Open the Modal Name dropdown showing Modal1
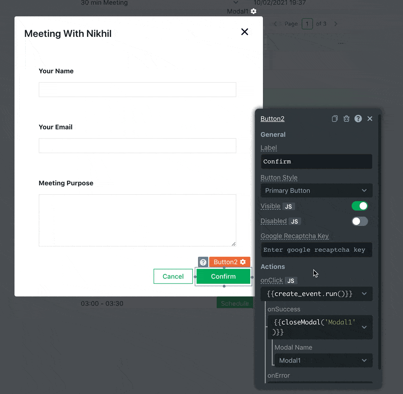Viewport: 403px width, 394px height. tap(323, 360)
